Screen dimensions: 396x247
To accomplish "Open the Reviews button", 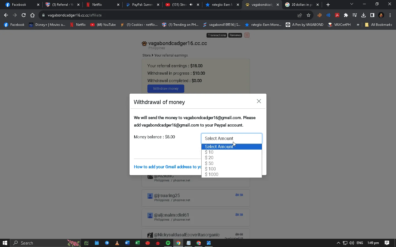I will tap(235, 35).
